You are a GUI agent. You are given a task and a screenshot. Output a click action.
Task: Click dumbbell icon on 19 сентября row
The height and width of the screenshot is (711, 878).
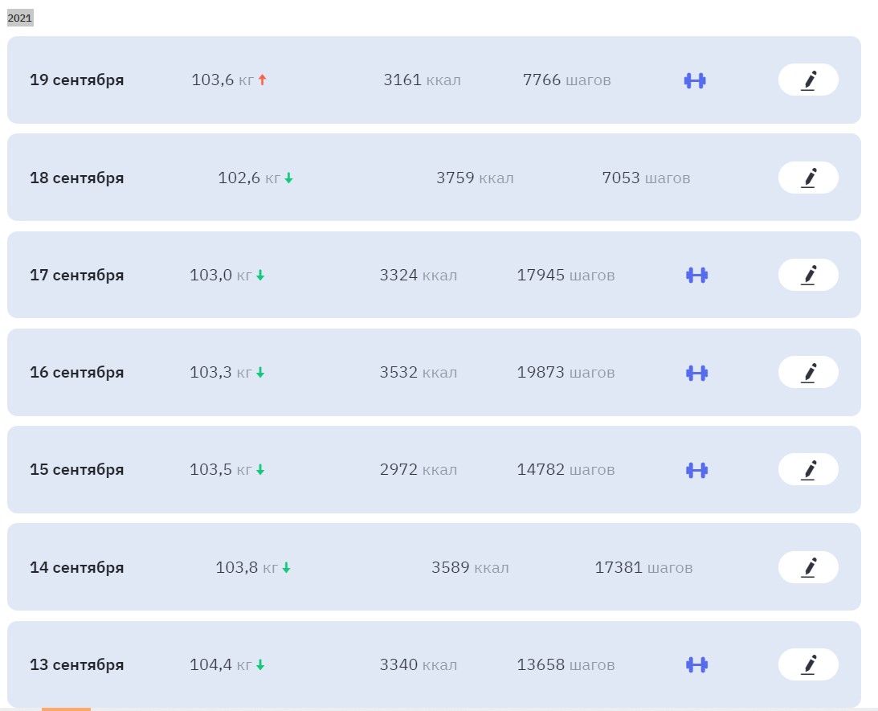pyautogui.click(x=695, y=80)
